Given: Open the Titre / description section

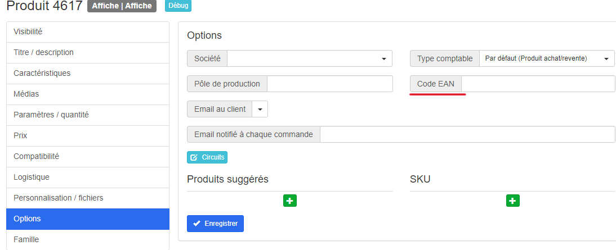Looking at the screenshot, I should point(88,52).
